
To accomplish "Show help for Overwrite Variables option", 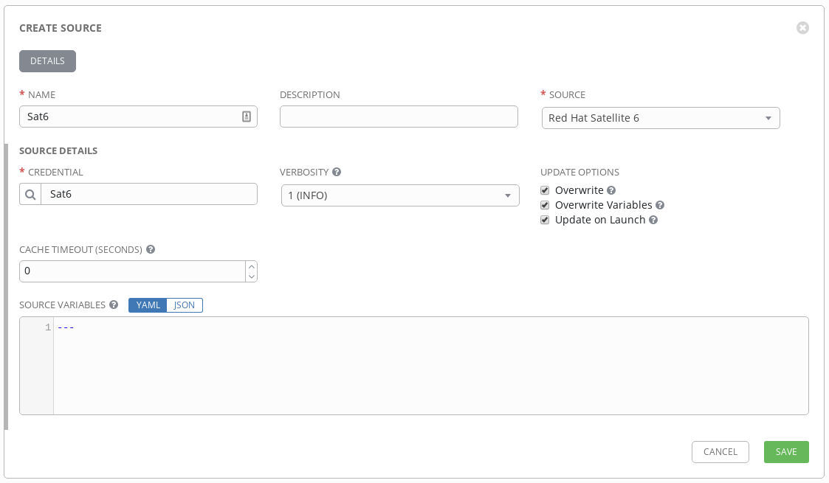I will [660, 205].
